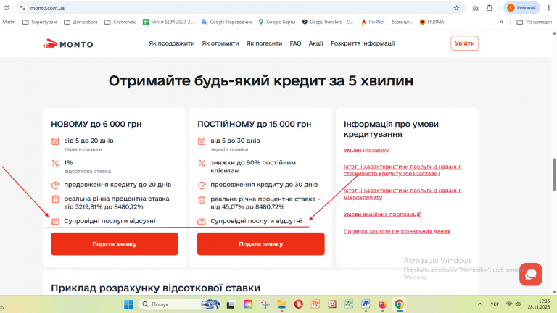Click Подати заявку under ПОСТІЙНОМУ card
This screenshot has width=557, height=313.
click(261, 243)
